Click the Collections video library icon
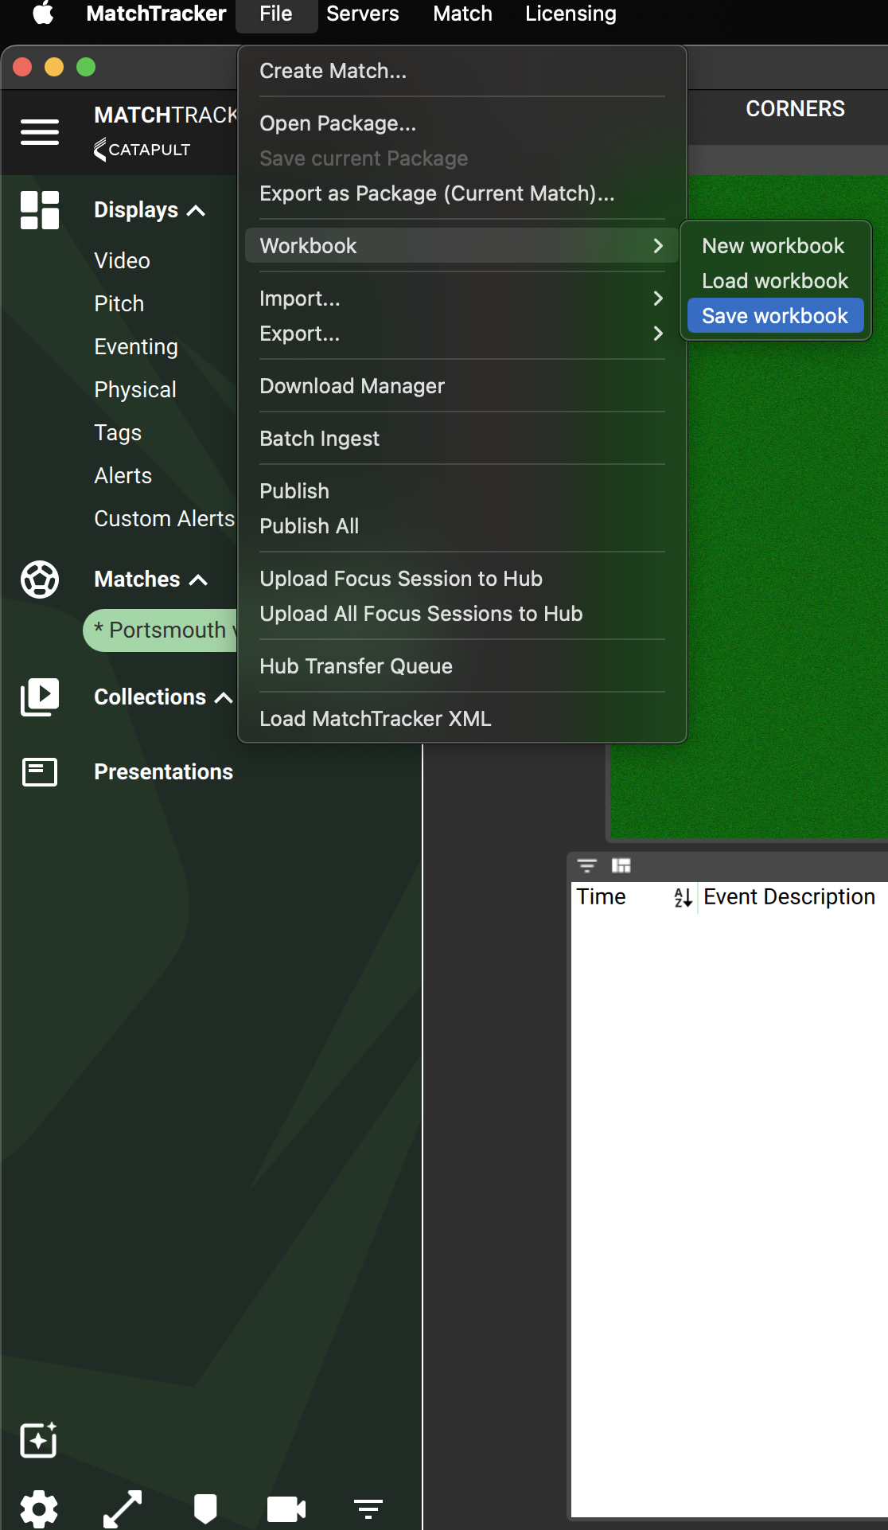The width and height of the screenshot is (888, 1530). [x=40, y=697]
